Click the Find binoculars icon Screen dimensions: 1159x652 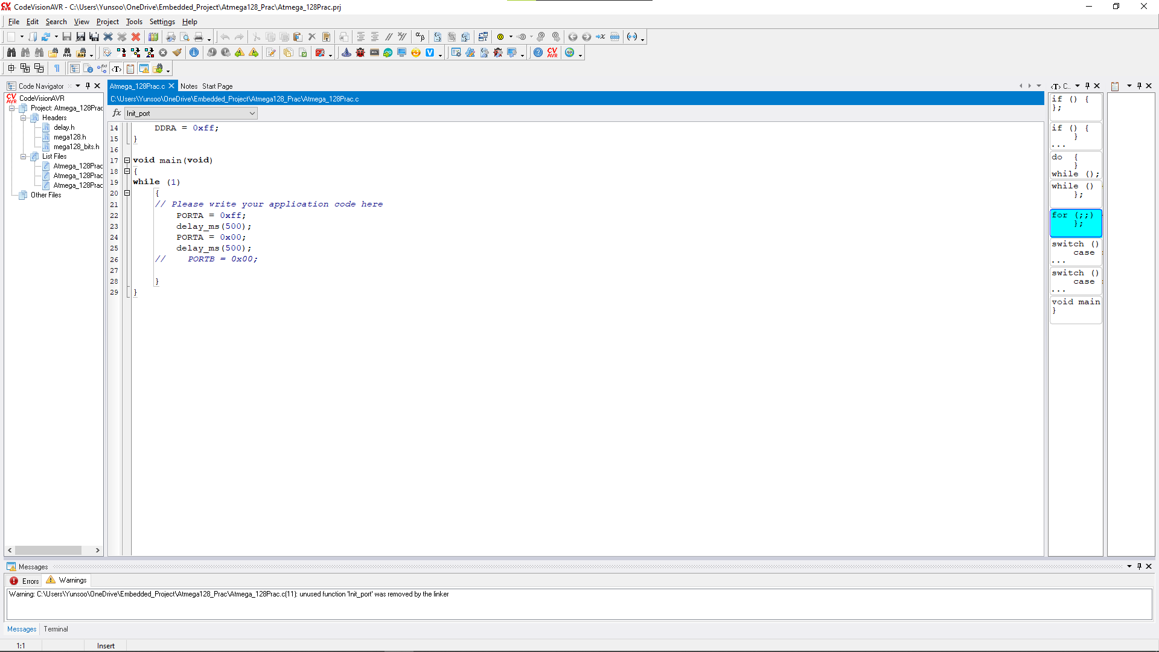[x=11, y=53]
